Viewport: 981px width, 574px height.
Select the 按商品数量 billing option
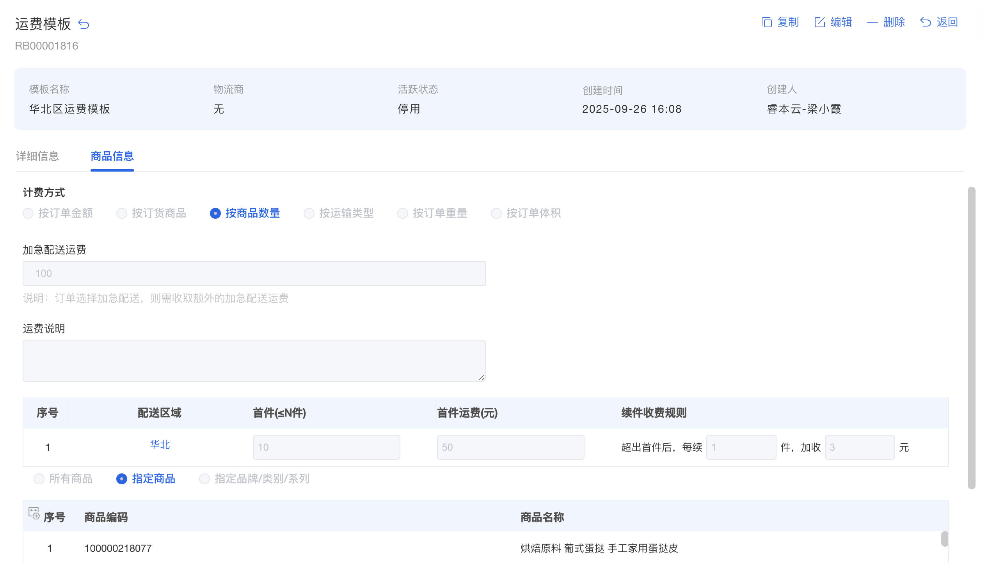pyautogui.click(x=215, y=213)
